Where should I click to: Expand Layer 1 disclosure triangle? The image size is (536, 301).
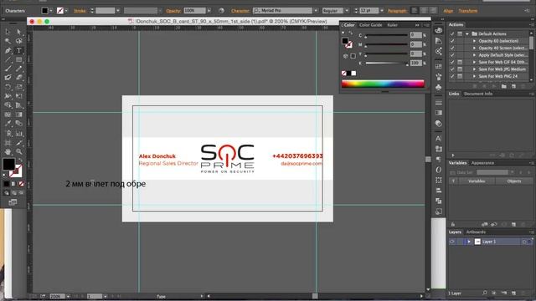coord(469,242)
